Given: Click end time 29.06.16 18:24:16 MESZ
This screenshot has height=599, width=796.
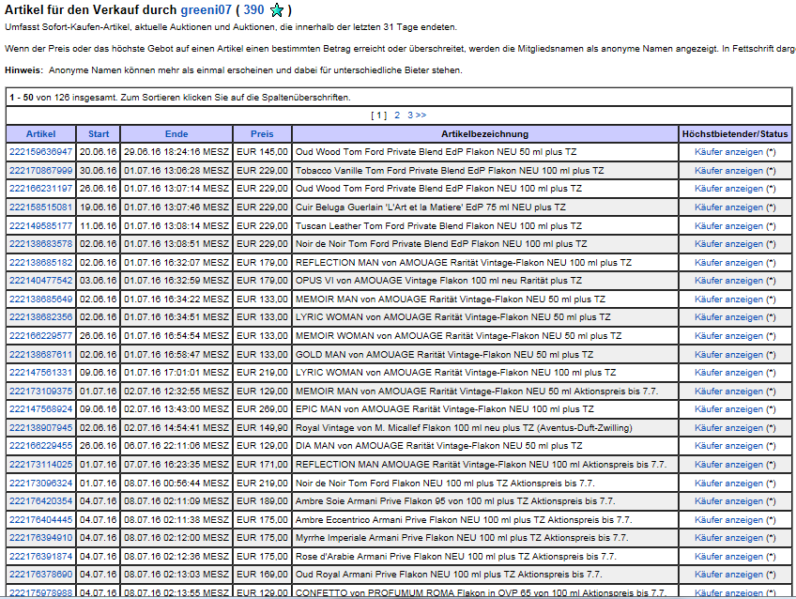Looking at the screenshot, I should point(176,152).
